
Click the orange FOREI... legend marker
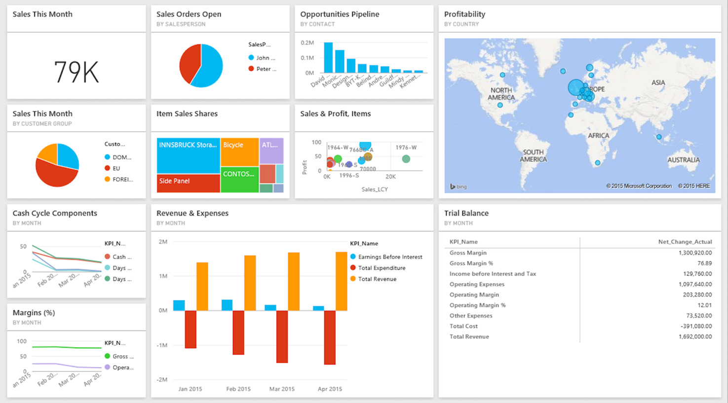[x=107, y=180]
